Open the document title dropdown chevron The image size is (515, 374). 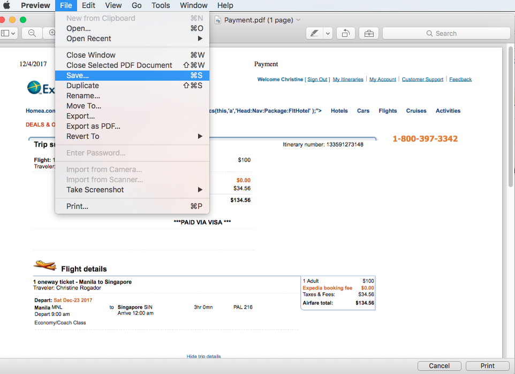tap(298, 20)
